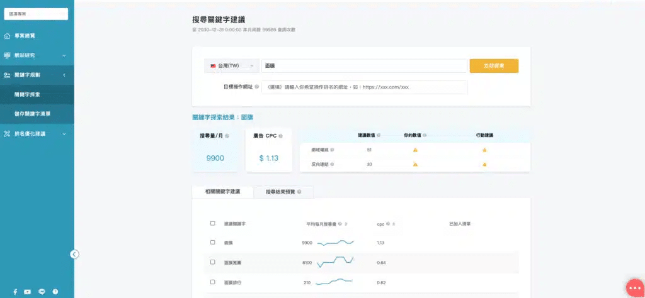The width and height of the screenshot is (645, 298).
Task: Open the 台灣(TW) country dropdown
Action: click(232, 66)
